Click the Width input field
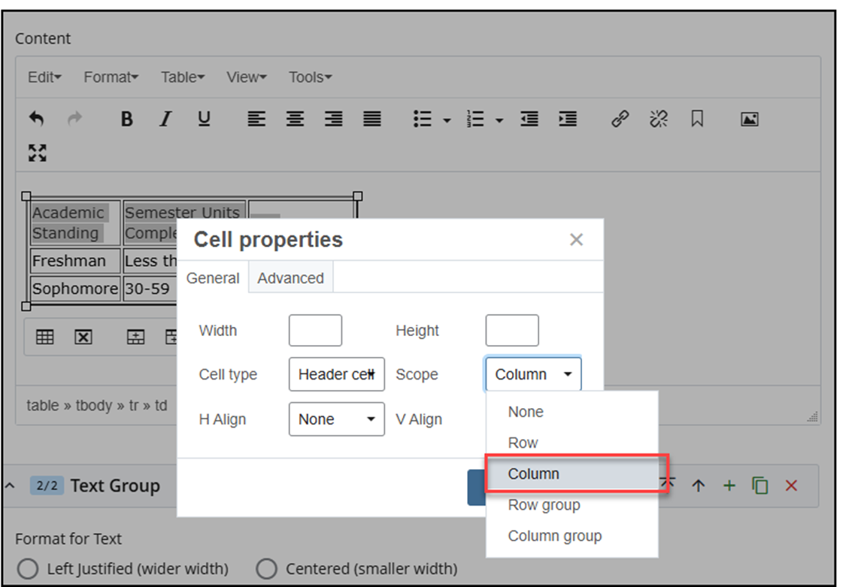The width and height of the screenshot is (846, 587). (x=315, y=331)
